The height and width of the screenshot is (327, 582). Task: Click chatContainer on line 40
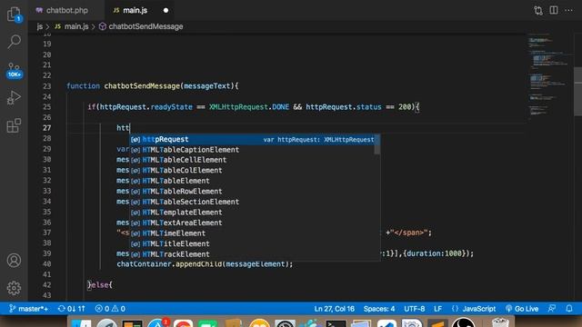tap(144, 264)
